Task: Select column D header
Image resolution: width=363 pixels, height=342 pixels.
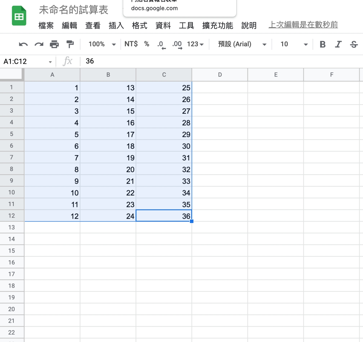Action: (220, 75)
